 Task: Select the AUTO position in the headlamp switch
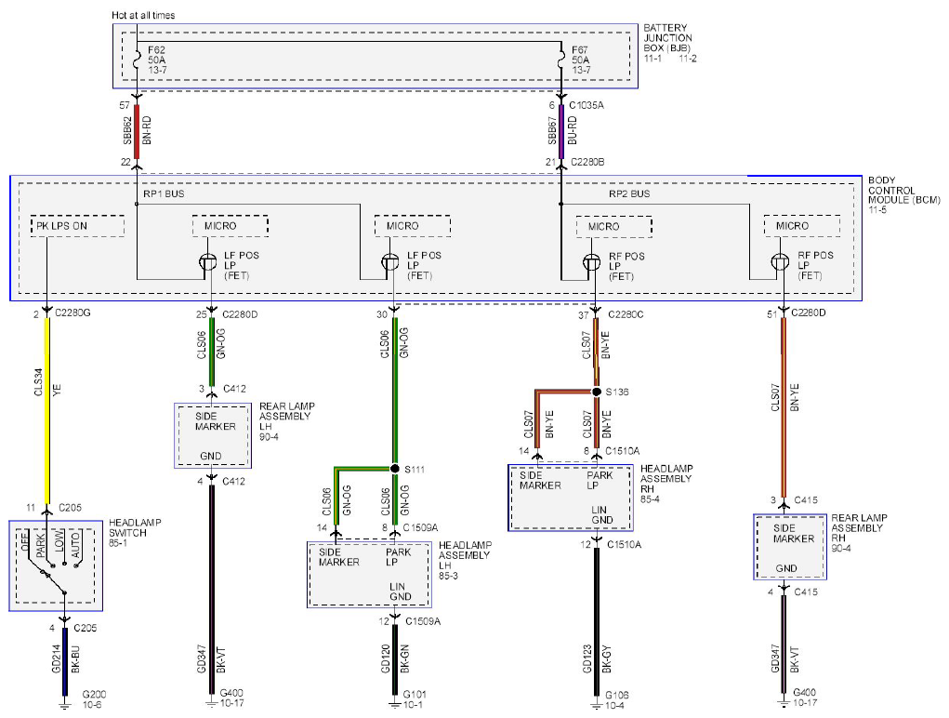(x=75, y=545)
